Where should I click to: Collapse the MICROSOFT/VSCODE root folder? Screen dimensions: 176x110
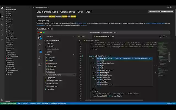click(x=11, y=10)
